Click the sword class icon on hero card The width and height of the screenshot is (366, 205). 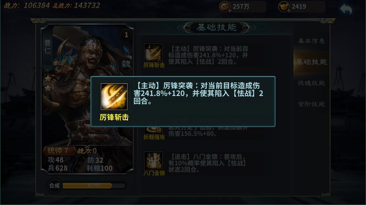pyautogui.click(x=126, y=50)
